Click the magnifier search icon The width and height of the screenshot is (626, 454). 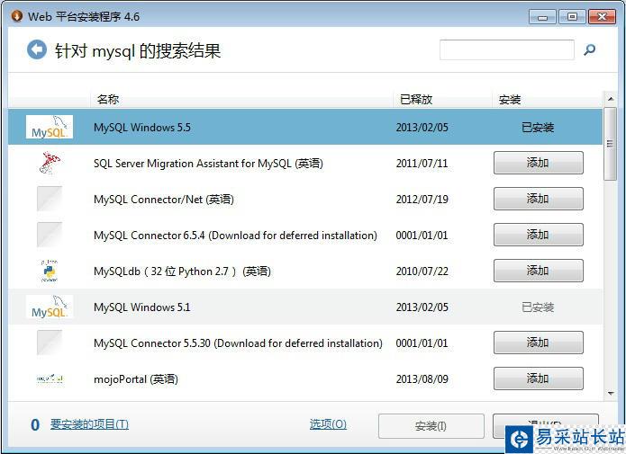coord(589,49)
